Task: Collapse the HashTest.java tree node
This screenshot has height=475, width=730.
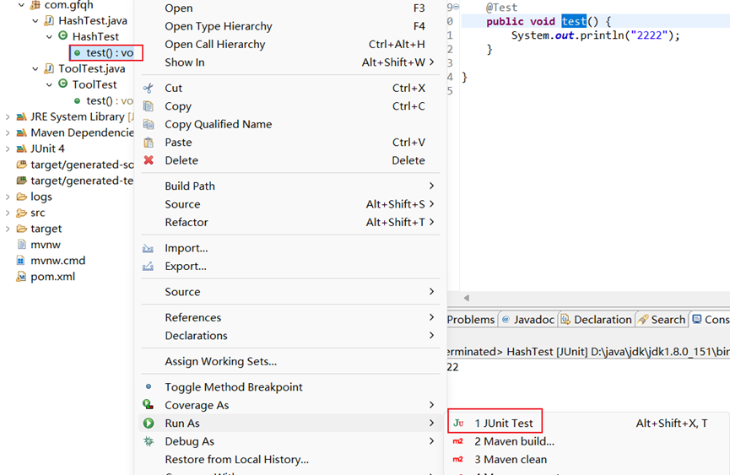Action: [x=35, y=21]
